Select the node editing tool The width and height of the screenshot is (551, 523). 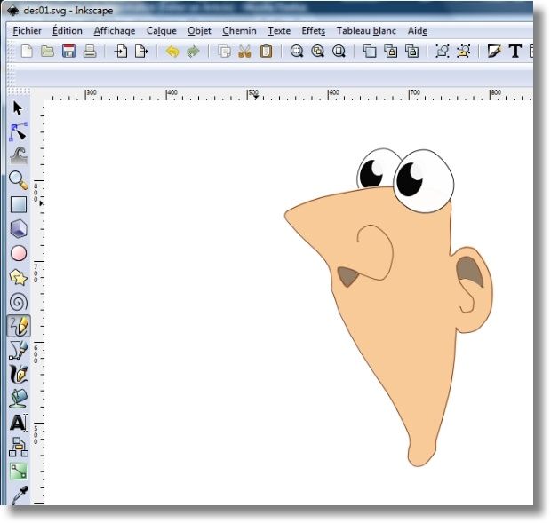click(x=19, y=132)
